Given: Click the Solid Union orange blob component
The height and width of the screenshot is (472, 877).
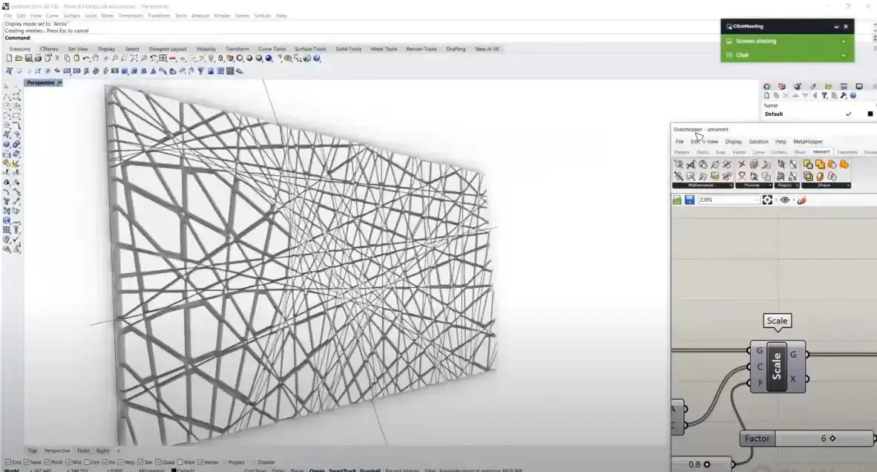Looking at the screenshot, I should pos(844,165).
